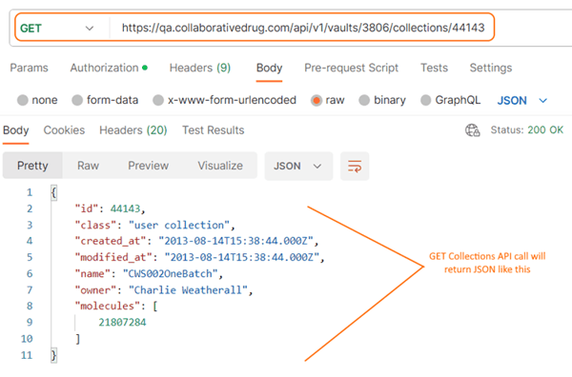Switch to the request Settings tab
This screenshot has width=572, height=377.
click(x=491, y=68)
